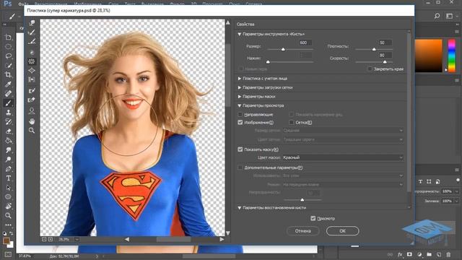Select the Smooth tool in Liquify
This screenshot has height=260, width=462.
32,42
